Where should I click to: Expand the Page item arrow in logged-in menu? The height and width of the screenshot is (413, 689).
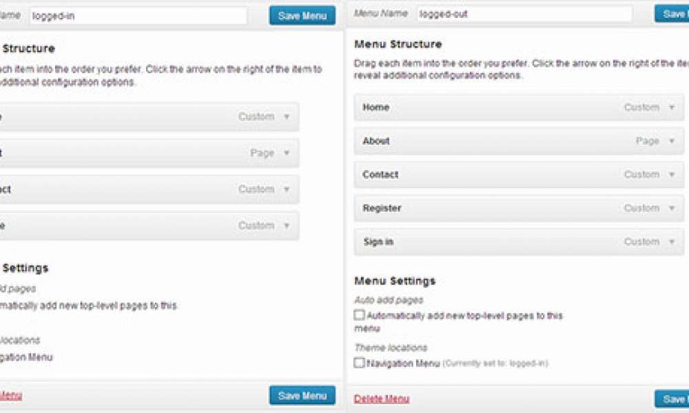tap(287, 153)
